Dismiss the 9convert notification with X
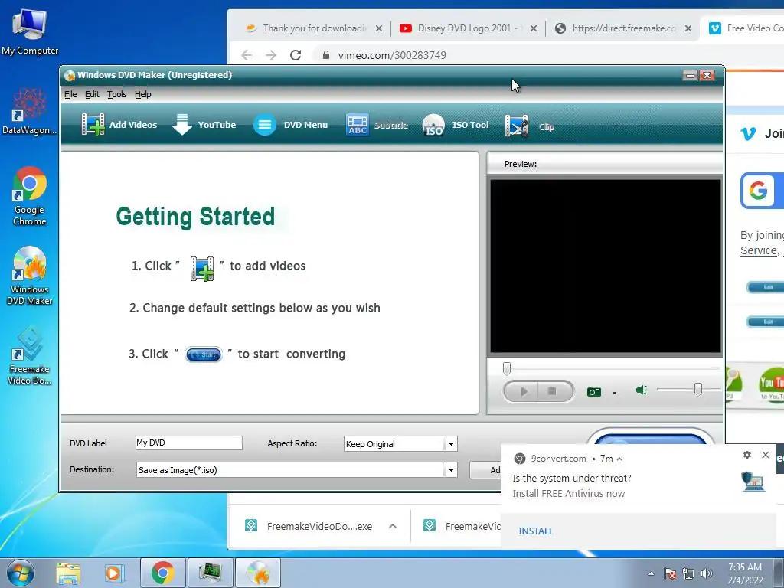784x588 pixels. (x=765, y=455)
